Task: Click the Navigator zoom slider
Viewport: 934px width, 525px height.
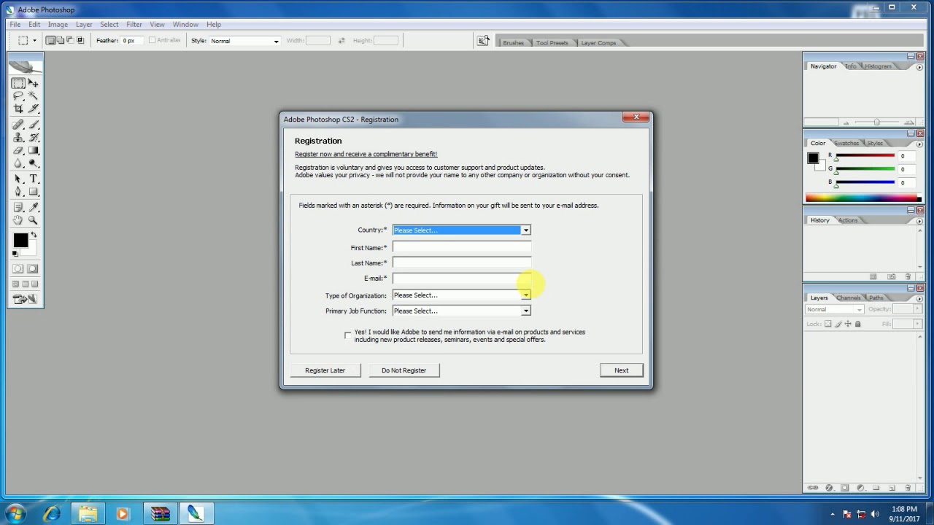Action: (877, 122)
